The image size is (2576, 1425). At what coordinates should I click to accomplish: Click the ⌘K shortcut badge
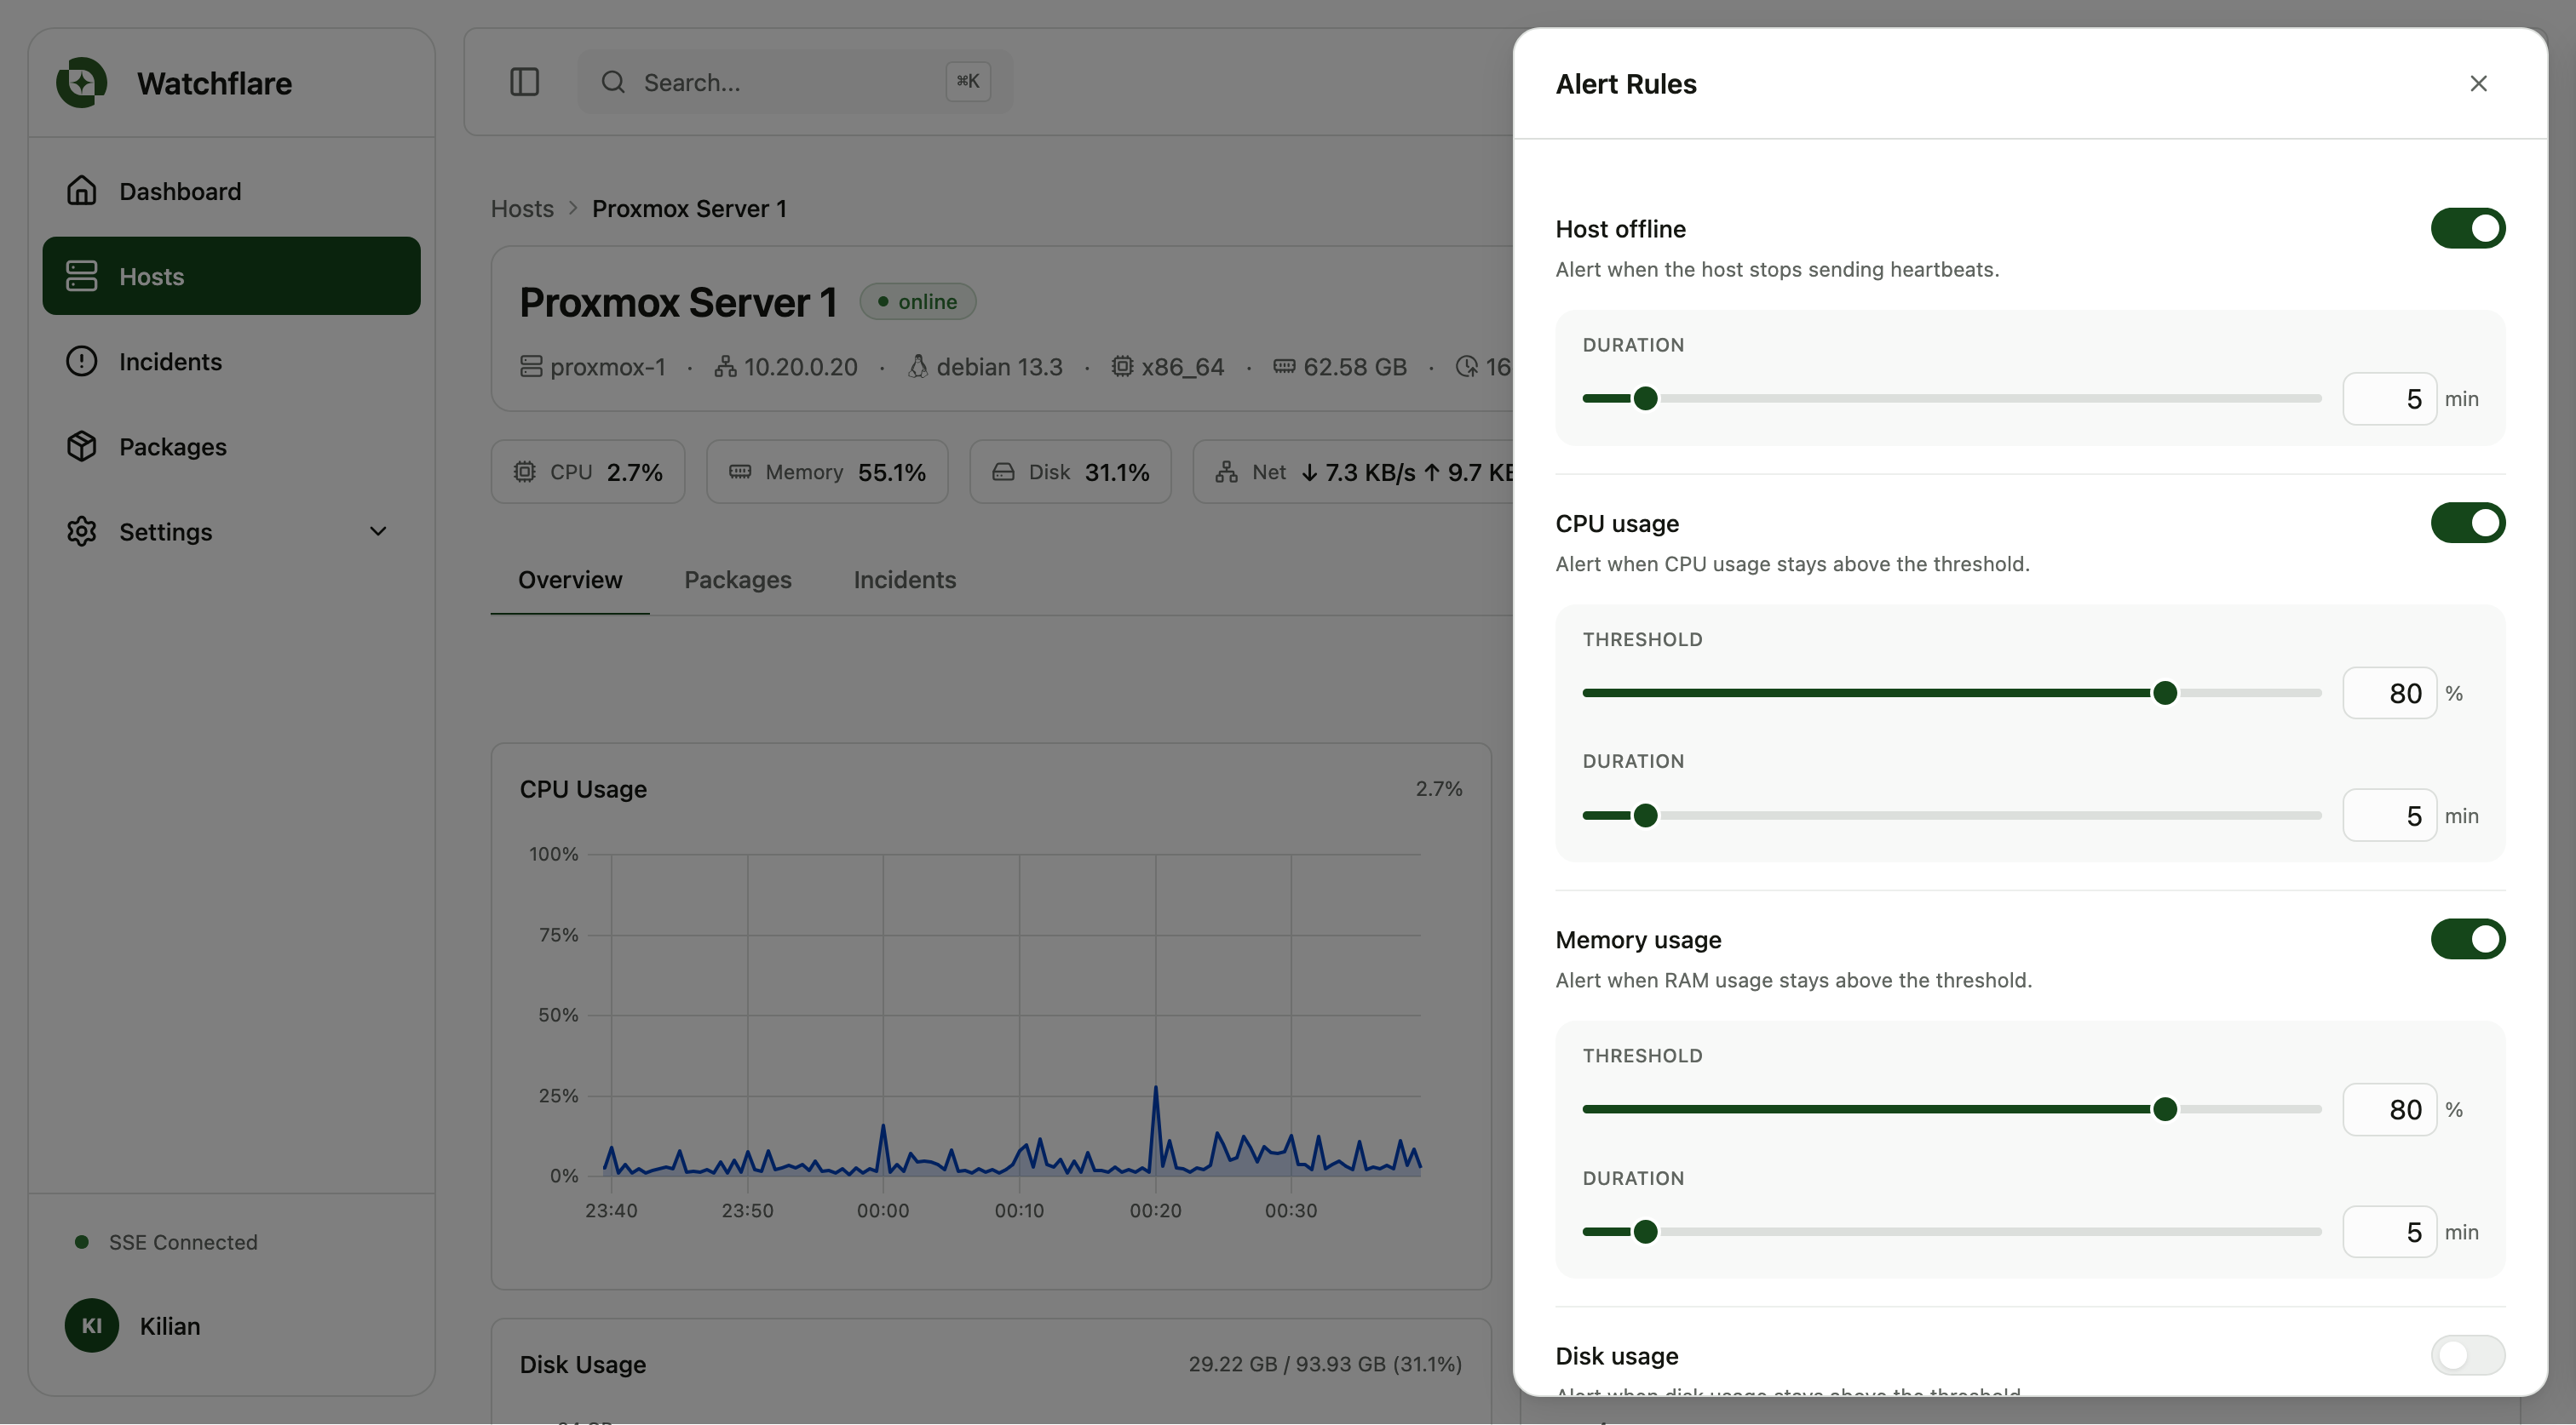[x=967, y=82]
